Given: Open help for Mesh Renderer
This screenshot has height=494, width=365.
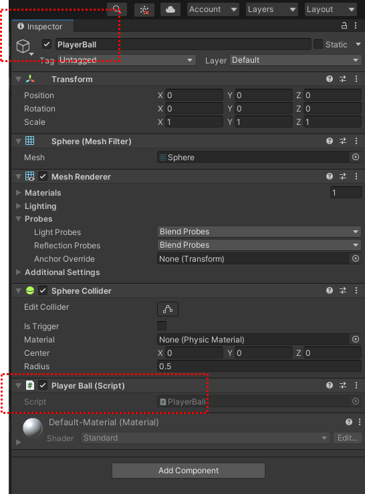Looking at the screenshot, I should point(330,176).
